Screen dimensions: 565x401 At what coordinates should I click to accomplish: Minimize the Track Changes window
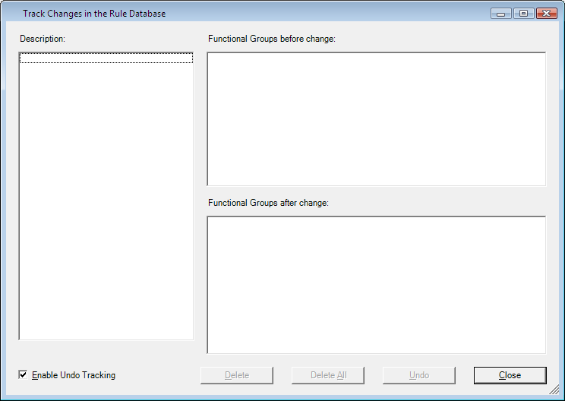click(x=500, y=14)
